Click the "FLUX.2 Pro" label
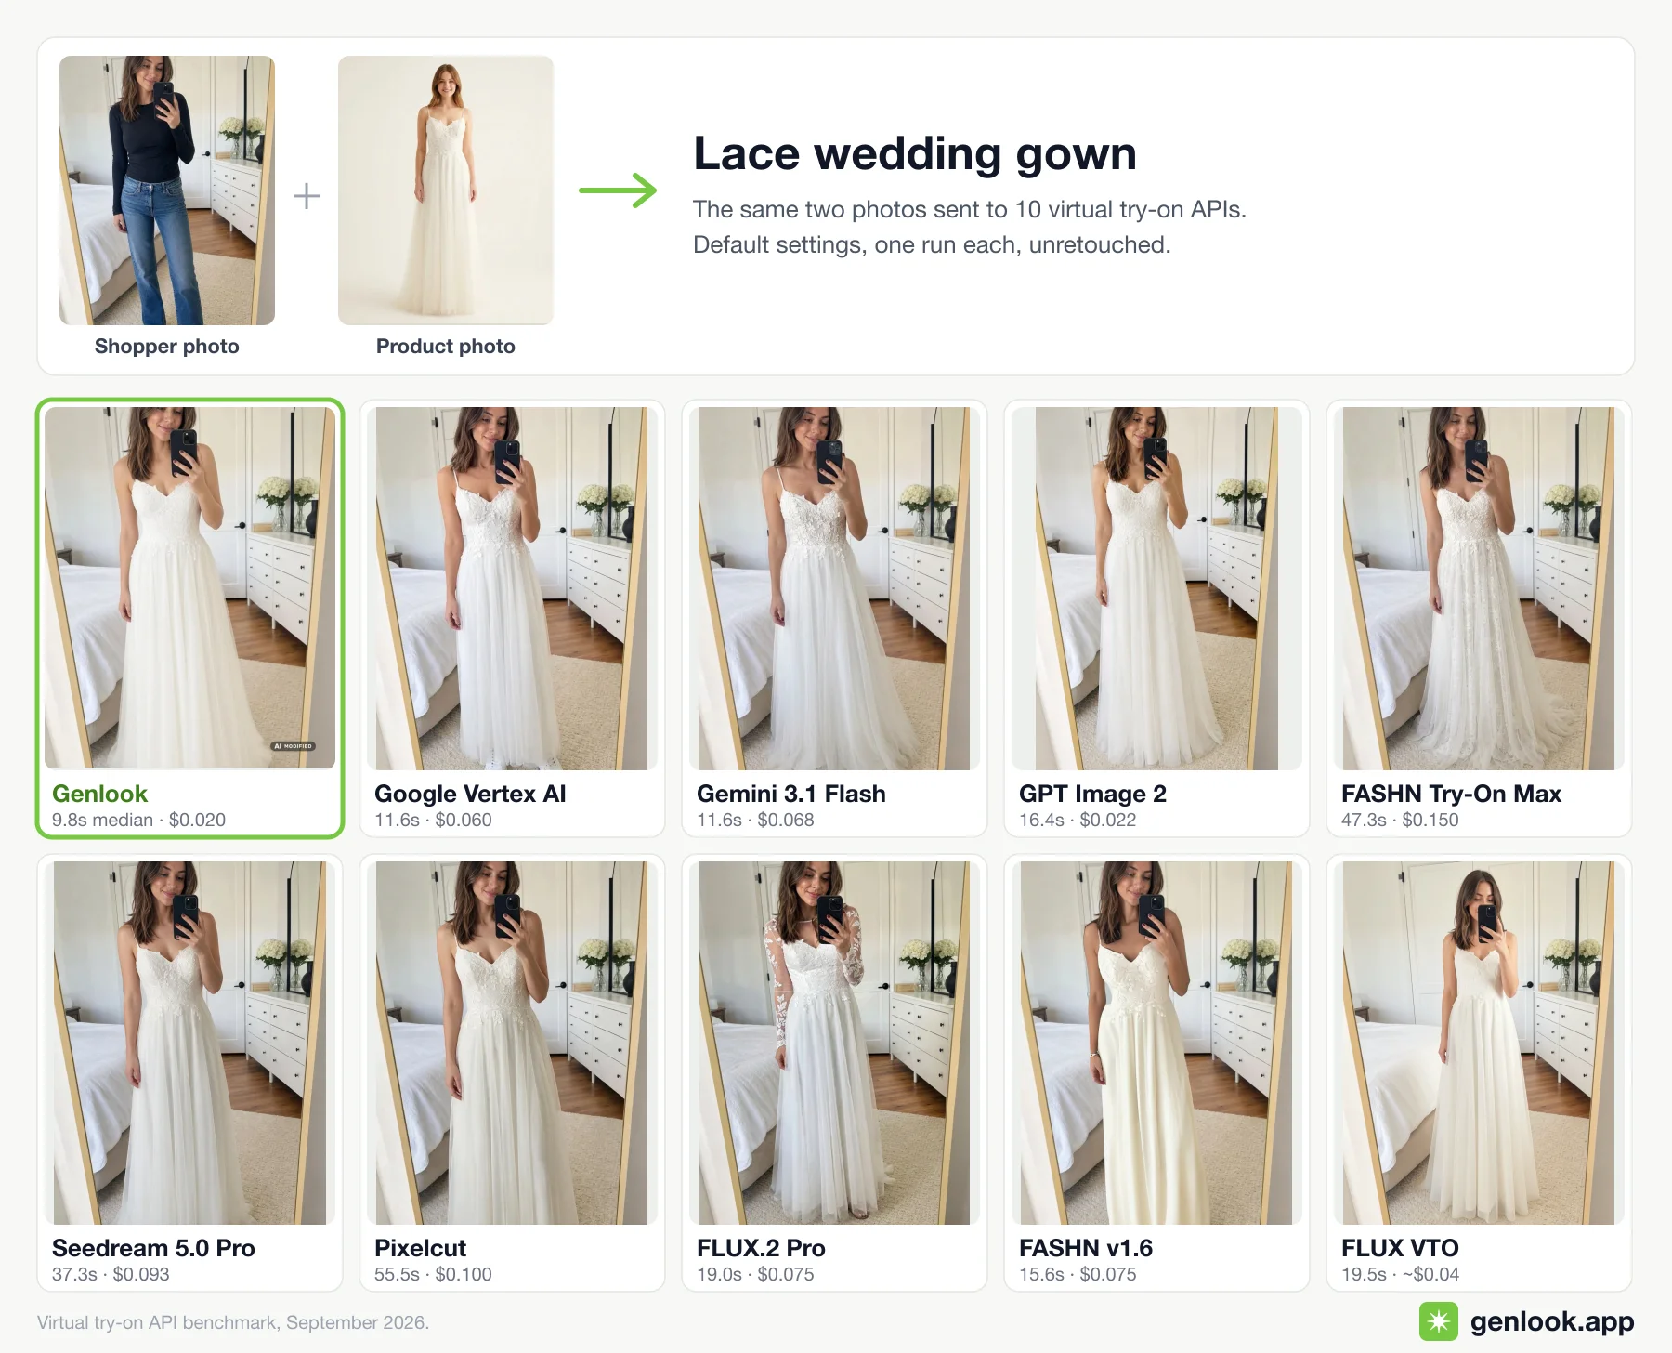The width and height of the screenshot is (1672, 1353). pos(761,1248)
